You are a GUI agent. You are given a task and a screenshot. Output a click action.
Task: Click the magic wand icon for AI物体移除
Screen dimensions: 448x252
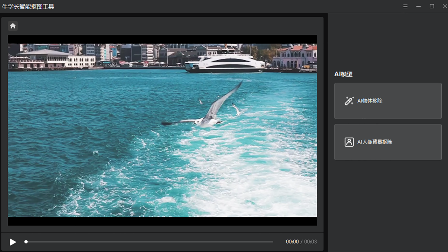coord(349,101)
